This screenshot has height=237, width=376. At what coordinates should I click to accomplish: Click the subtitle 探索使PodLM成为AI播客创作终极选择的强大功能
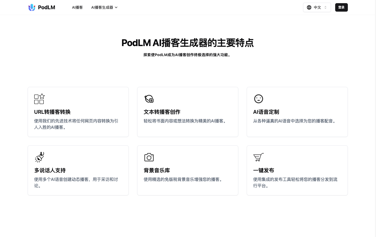(x=188, y=55)
